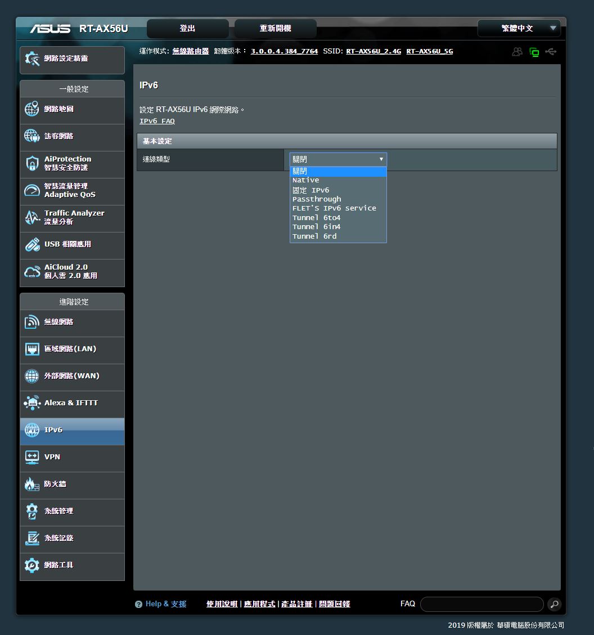The image size is (594, 635).
Task: Click the USB status icon in header
Action: click(x=551, y=51)
